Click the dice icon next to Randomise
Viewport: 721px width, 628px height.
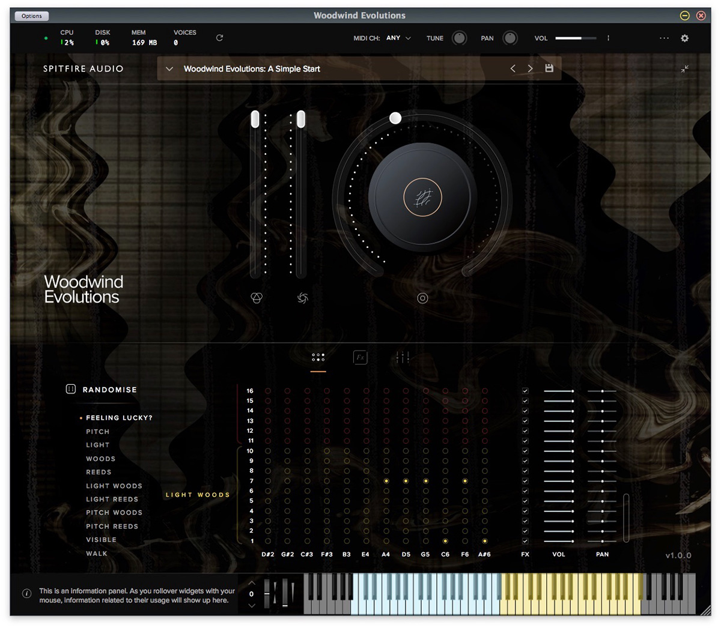pyautogui.click(x=71, y=390)
